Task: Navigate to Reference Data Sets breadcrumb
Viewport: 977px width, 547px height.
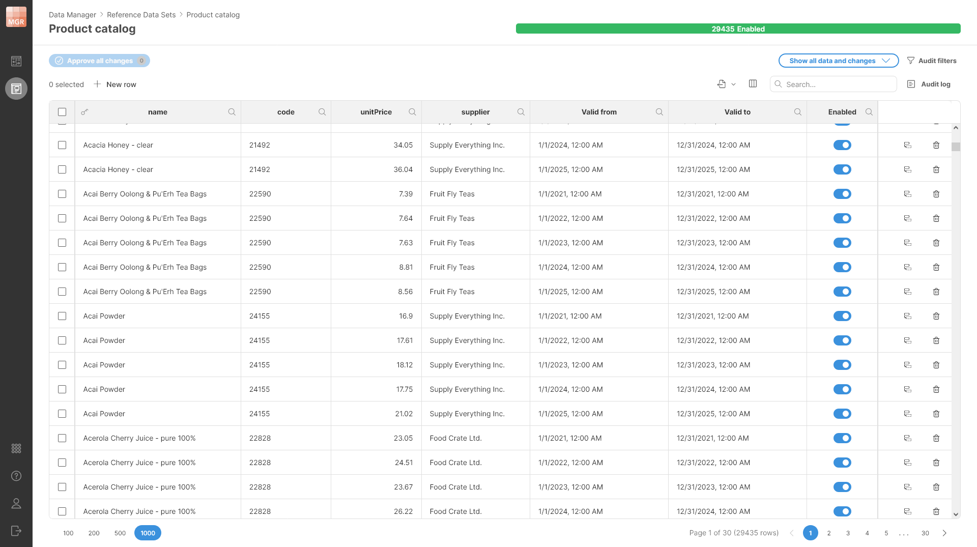Action: [x=141, y=15]
